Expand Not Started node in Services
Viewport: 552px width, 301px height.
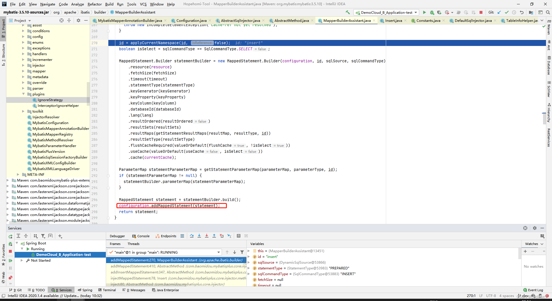pos(22,261)
